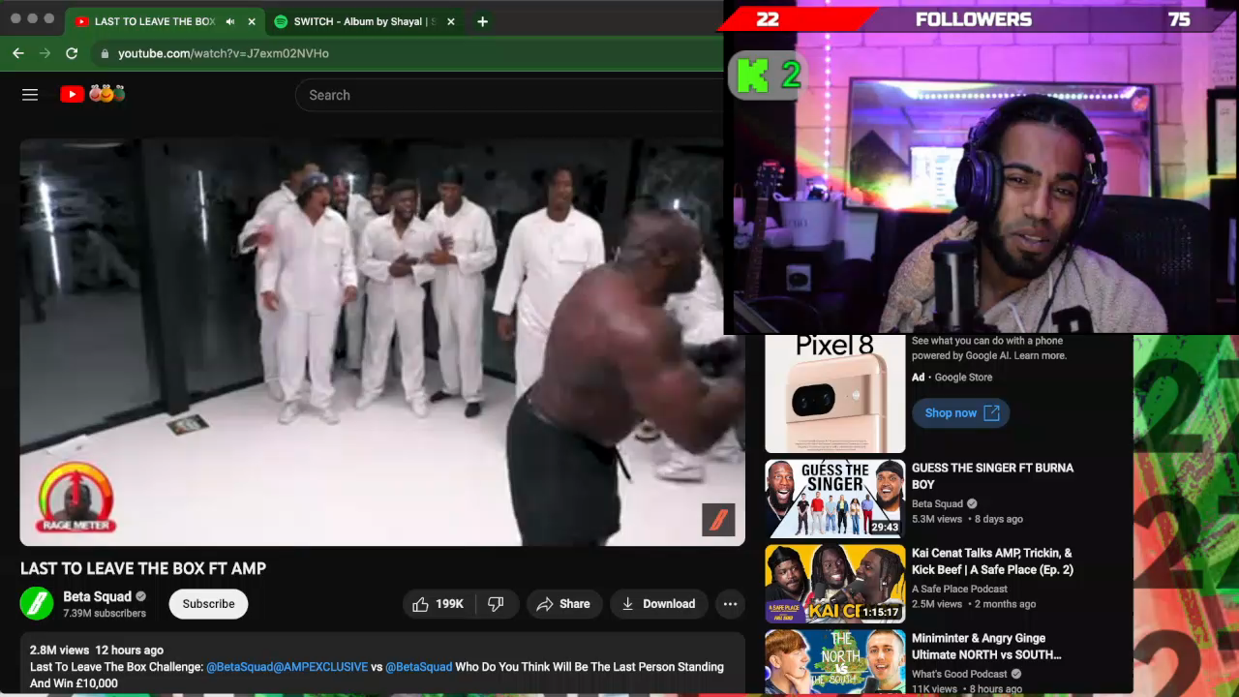
Task: Close the LAST TO LEAVE THE BOX tab
Action: tap(252, 21)
